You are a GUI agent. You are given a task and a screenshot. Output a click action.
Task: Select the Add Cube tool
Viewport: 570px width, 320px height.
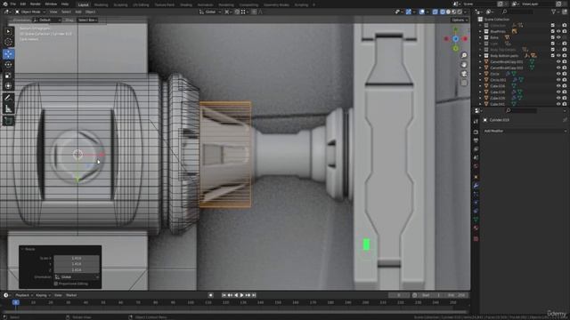(8, 121)
